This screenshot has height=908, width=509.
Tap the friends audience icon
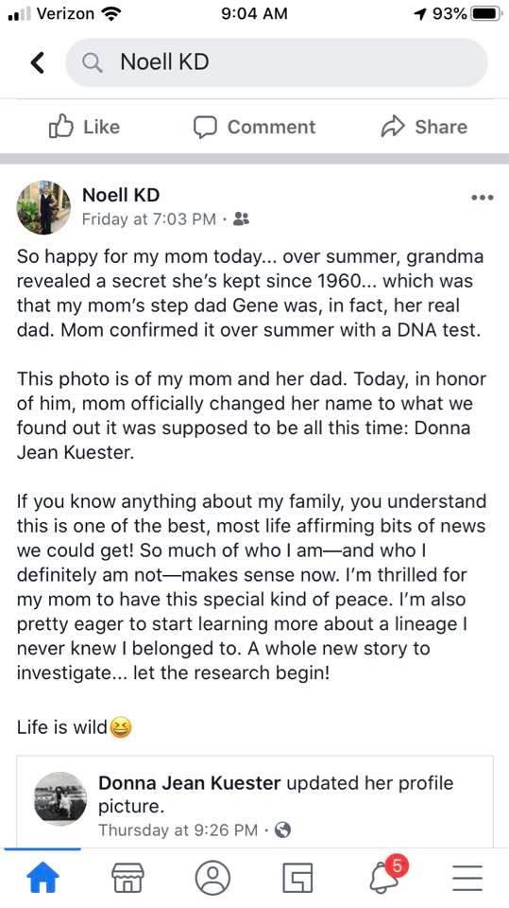pos(241,219)
